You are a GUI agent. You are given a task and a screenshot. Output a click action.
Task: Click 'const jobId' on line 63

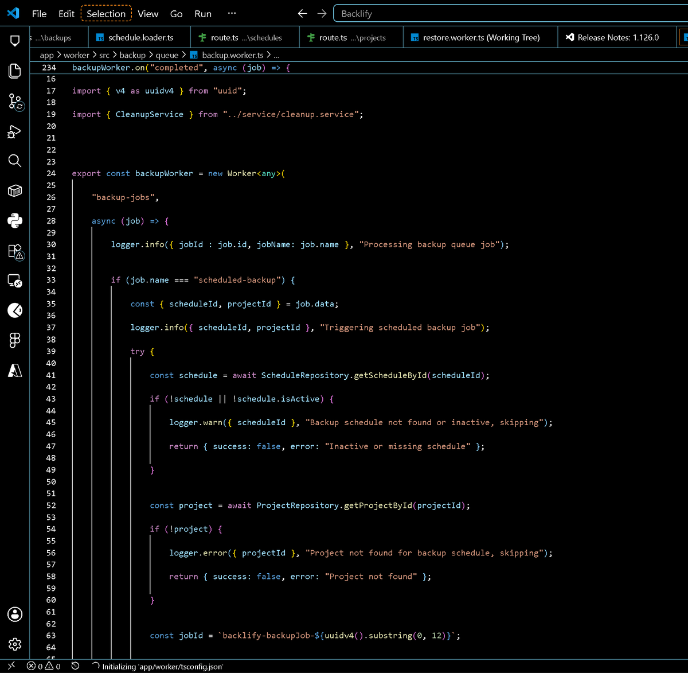[176, 636]
